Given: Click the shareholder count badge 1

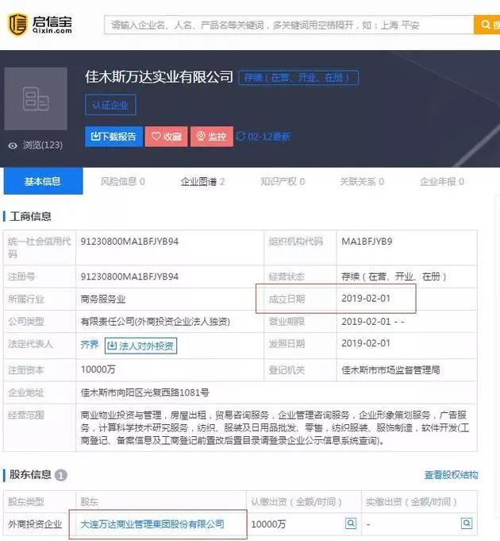Looking at the screenshot, I should tap(61, 475).
